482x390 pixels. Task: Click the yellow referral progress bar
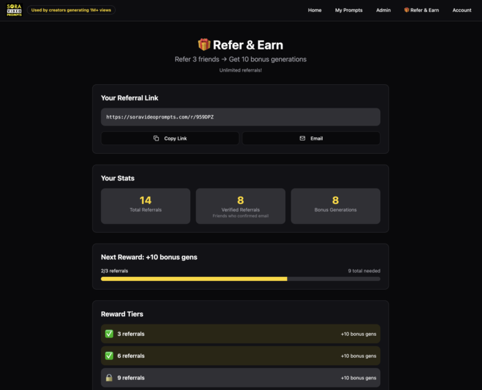194,279
